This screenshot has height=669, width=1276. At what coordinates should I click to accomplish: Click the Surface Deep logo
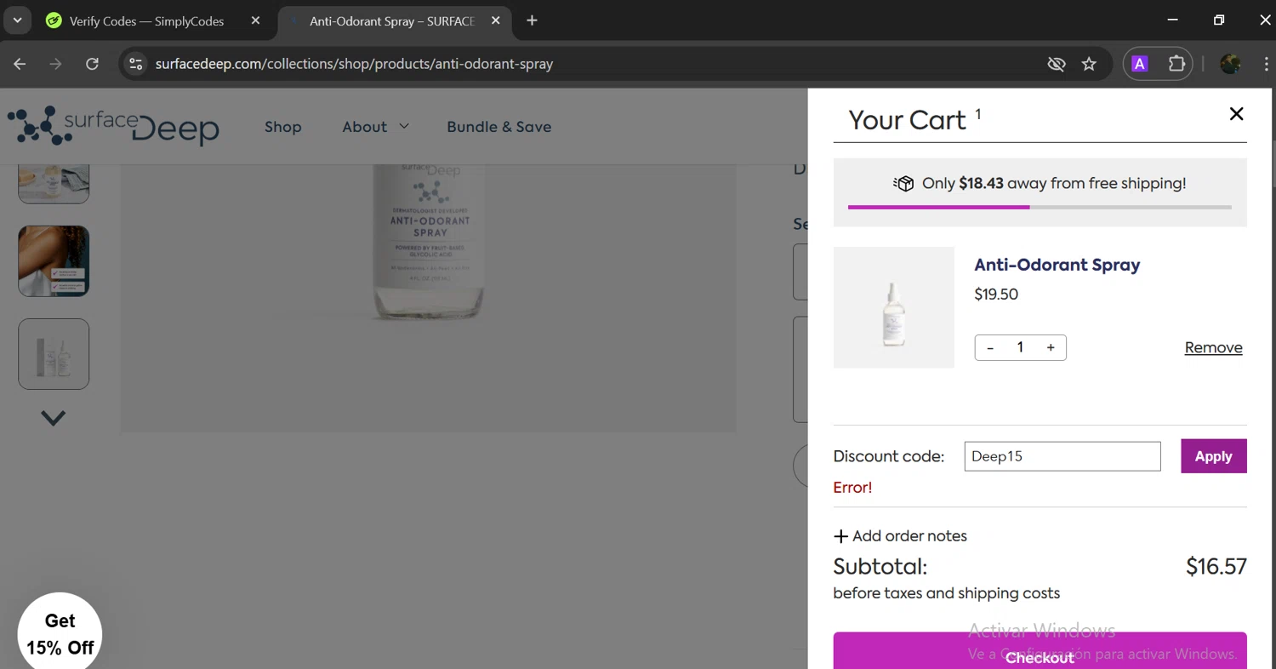tap(113, 126)
